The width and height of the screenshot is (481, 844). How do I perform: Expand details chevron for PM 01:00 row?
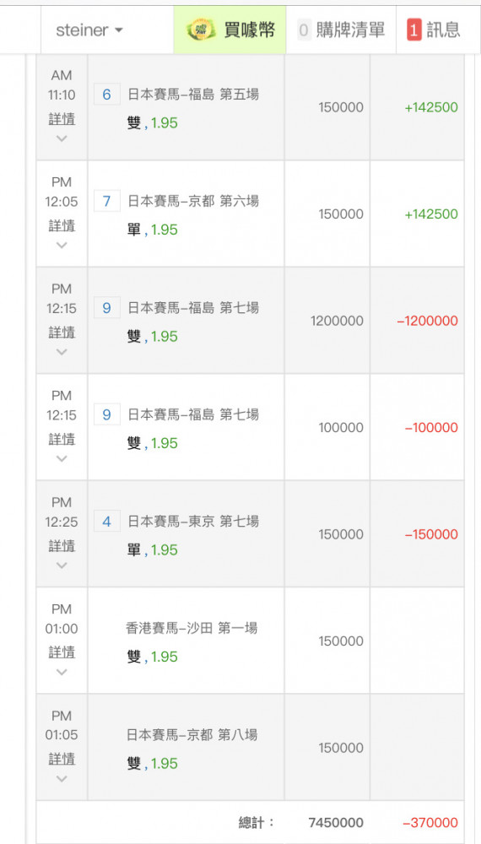tap(62, 673)
